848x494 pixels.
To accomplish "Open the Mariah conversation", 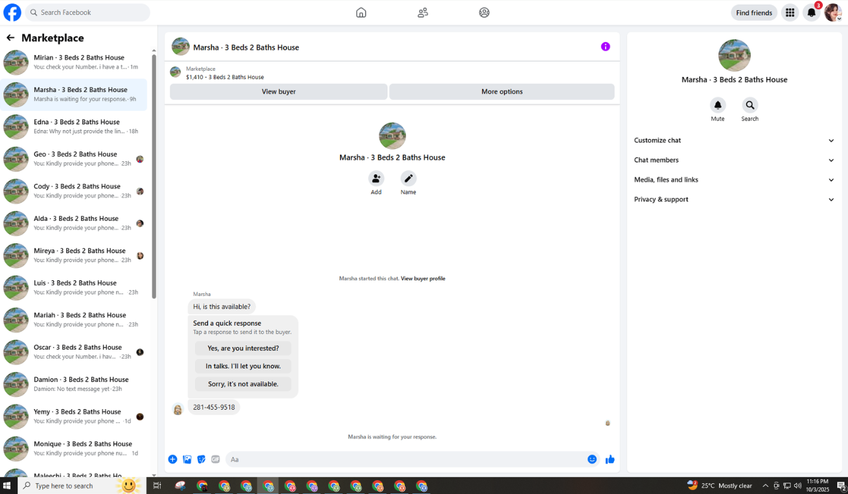I will (x=74, y=319).
